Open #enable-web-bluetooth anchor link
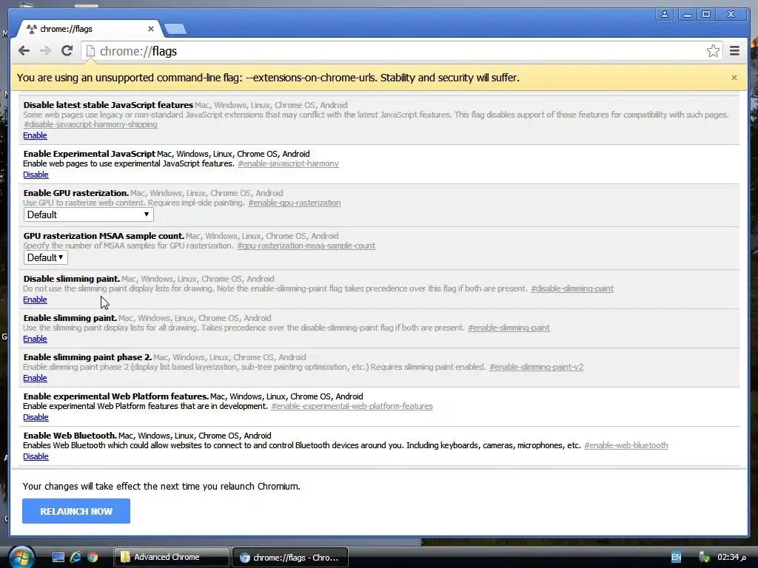758x568 pixels. (626, 445)
